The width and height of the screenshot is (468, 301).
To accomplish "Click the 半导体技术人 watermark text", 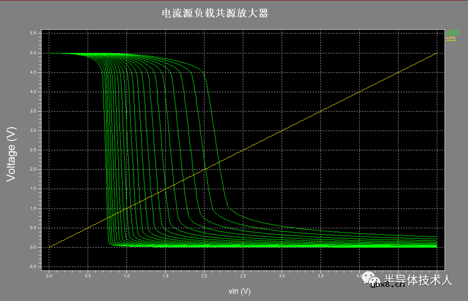I will click(417, 280).
